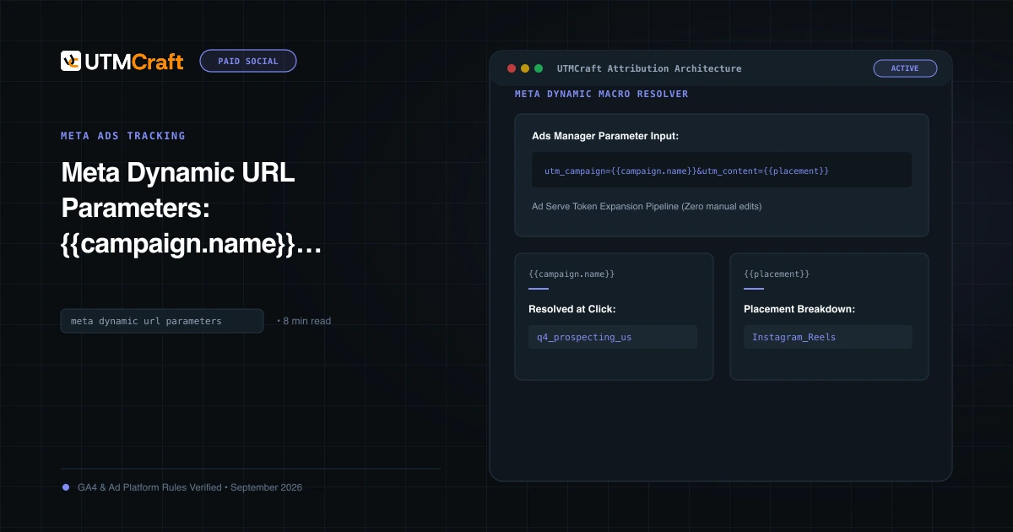Screen dimensions: 1013x532
Task: Click the {{placement}} card header
Action: [x=777, y=274]
